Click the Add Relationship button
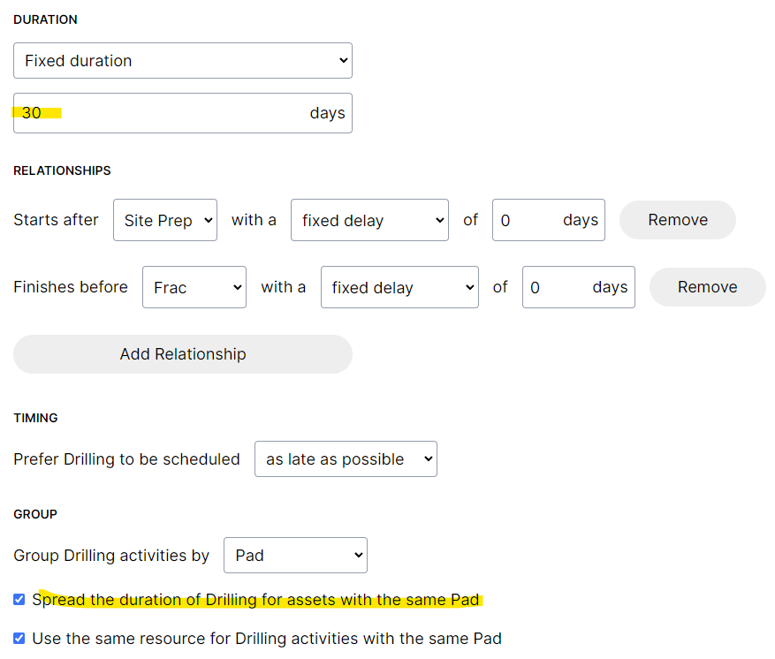The width and height of the screenshot is (775, 659). (x=183, y=353)
